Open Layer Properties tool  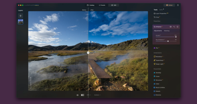pyautogui.click(x=161, y=13)
